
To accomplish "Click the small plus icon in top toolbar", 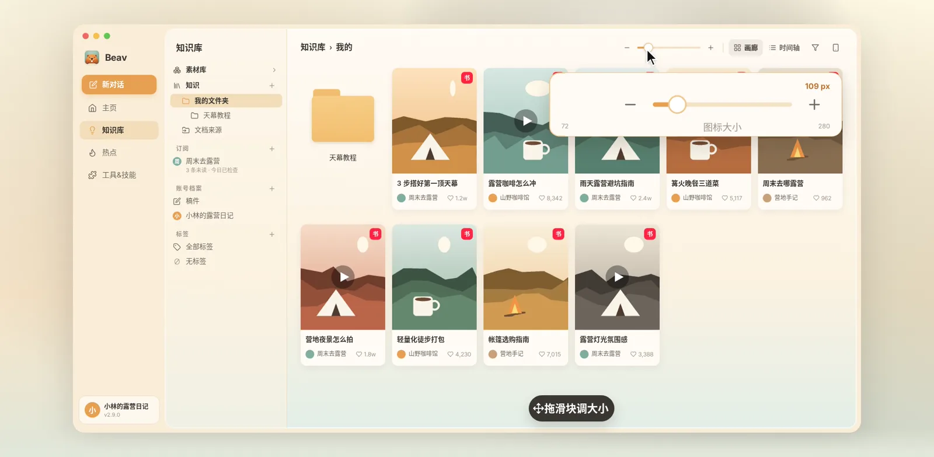I will tap(710, 48).
